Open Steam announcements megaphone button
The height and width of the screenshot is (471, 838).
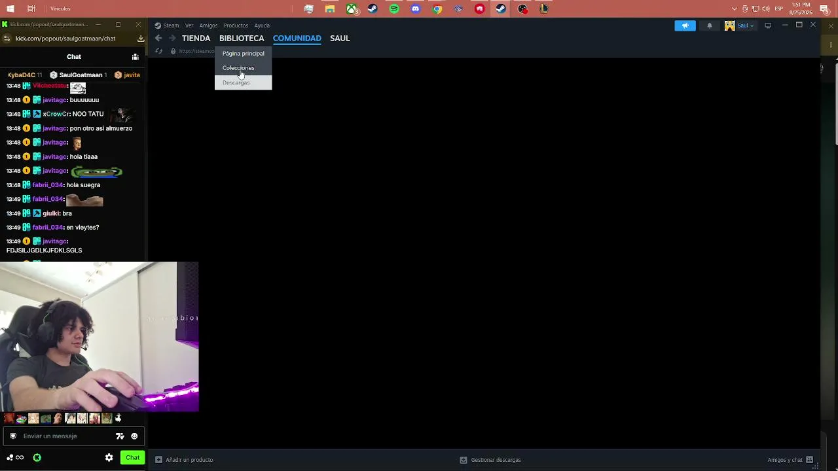pyautogui.click(x=685, y=26)
